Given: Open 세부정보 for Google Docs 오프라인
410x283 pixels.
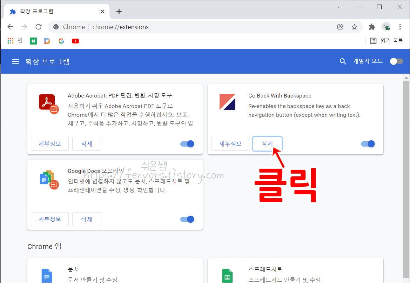Looking at the screenshot, I should [50, 219].
